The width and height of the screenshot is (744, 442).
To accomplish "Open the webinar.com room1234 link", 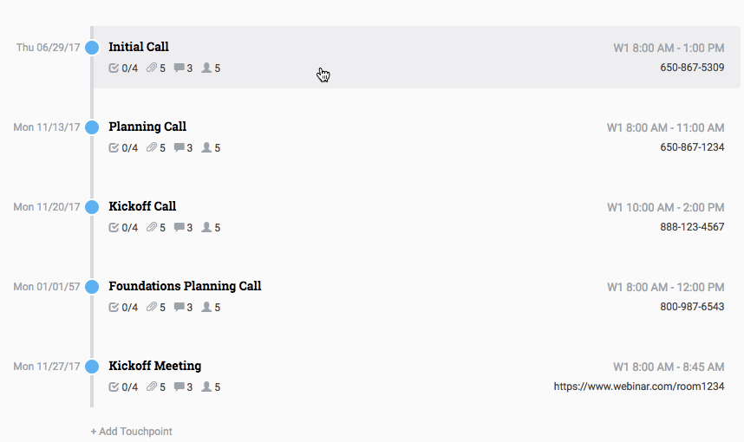I will pyautogui.click(x=639, y=387).
